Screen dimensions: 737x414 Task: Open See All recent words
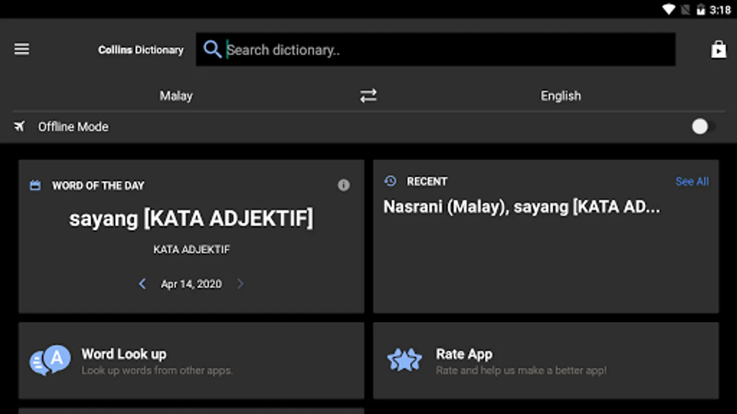[x=692, y=181]
